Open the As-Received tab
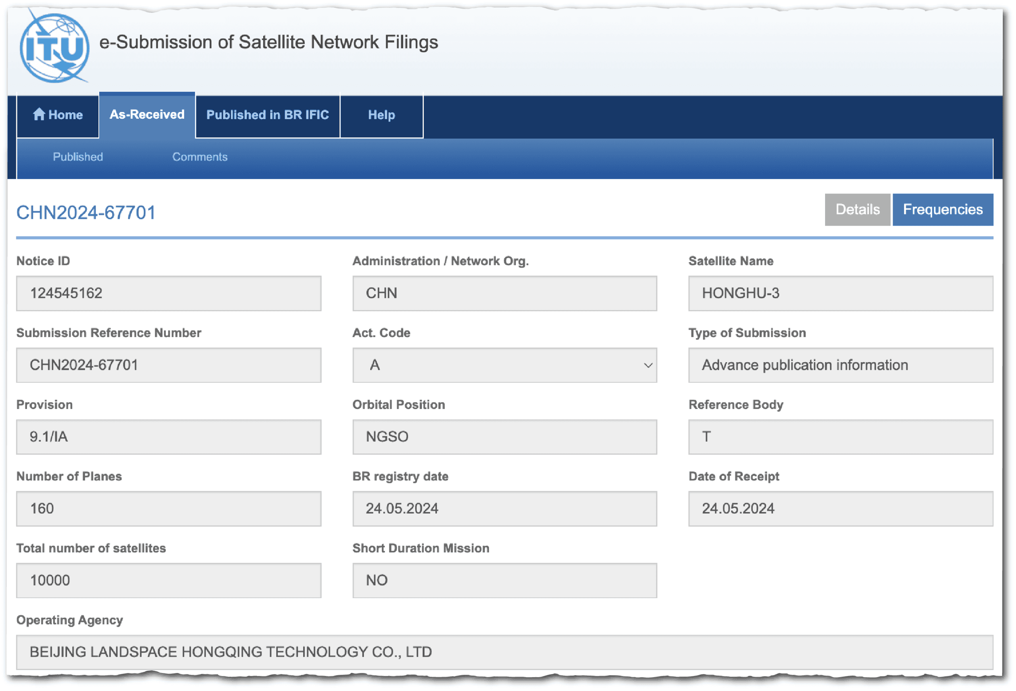The image size is (1016, 691). tap(147, 115)
